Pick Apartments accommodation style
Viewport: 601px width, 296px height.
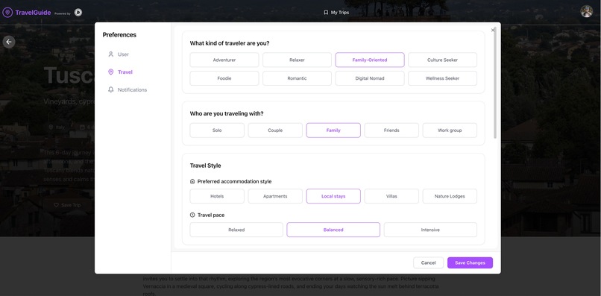(275, 196)
